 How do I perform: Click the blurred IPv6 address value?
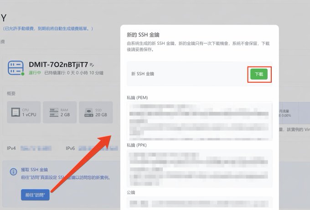click(x=98, y=148)
